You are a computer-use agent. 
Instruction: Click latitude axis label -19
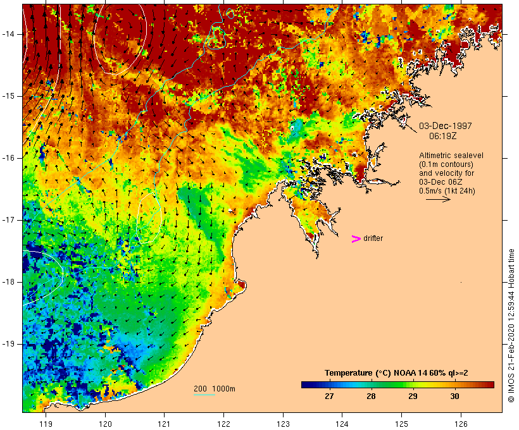[x=8, y=344]
